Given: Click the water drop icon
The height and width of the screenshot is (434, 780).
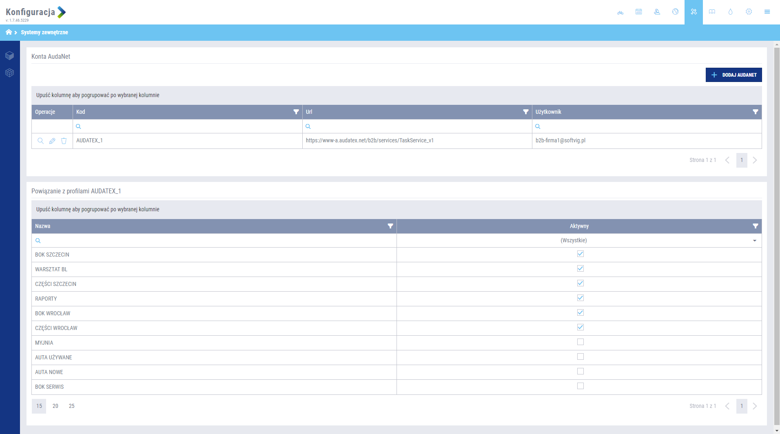Looking at the screenshot, I should 730,12.
